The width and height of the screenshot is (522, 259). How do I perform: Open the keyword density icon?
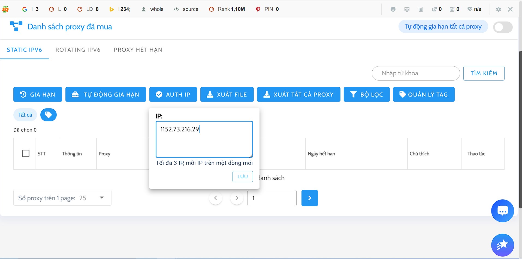(421, 9)
